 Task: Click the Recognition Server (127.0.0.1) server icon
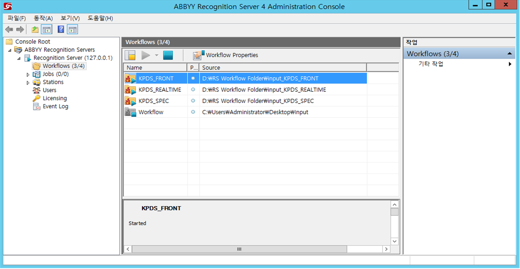tap(27, 58)
